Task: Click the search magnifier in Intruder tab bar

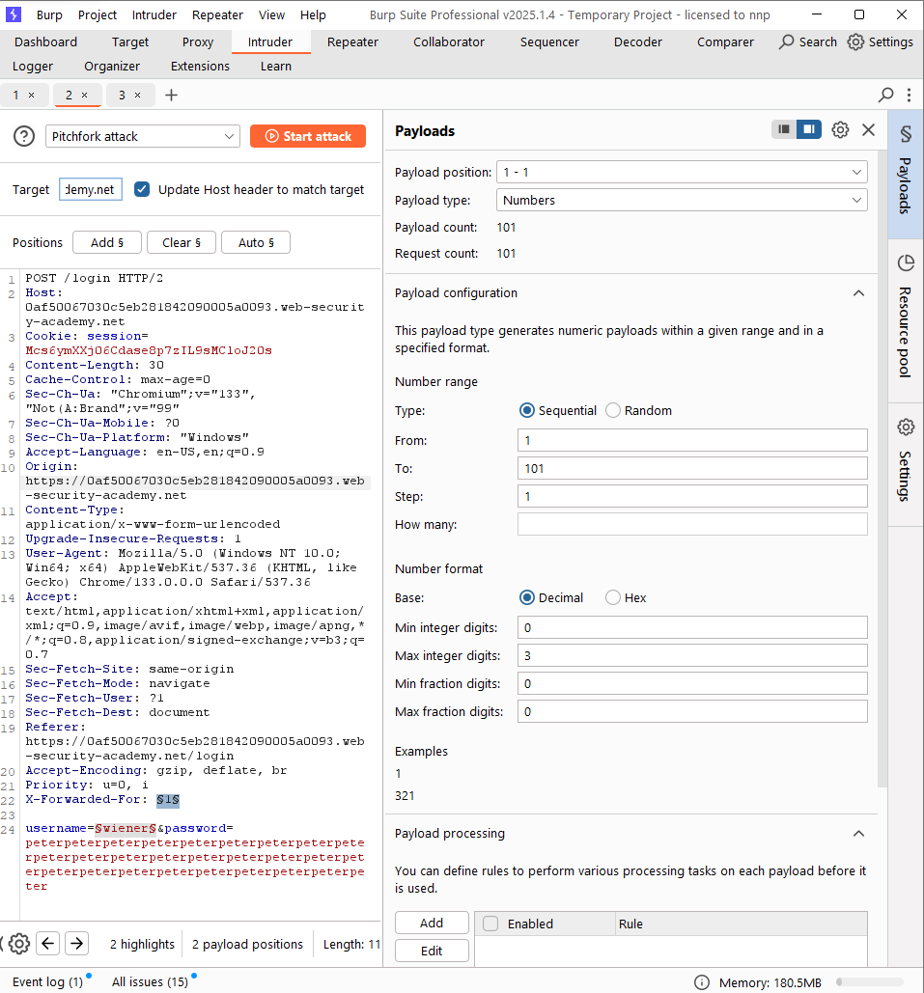Action: [886, 95]
